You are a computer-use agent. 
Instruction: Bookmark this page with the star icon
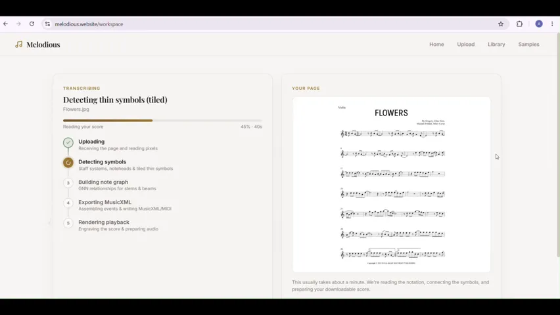501,24
